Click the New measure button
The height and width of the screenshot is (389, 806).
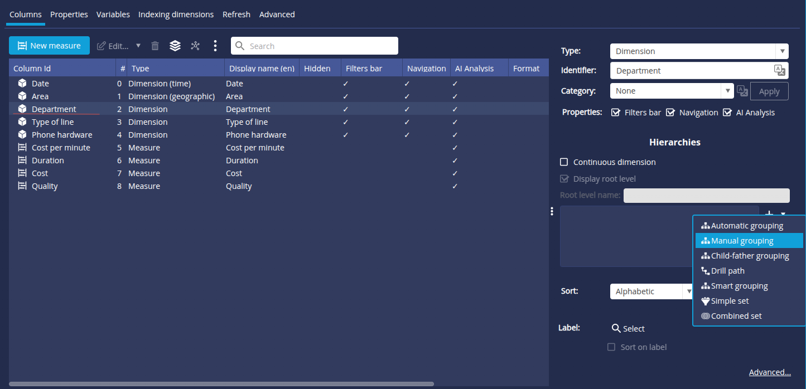[49, 46]
